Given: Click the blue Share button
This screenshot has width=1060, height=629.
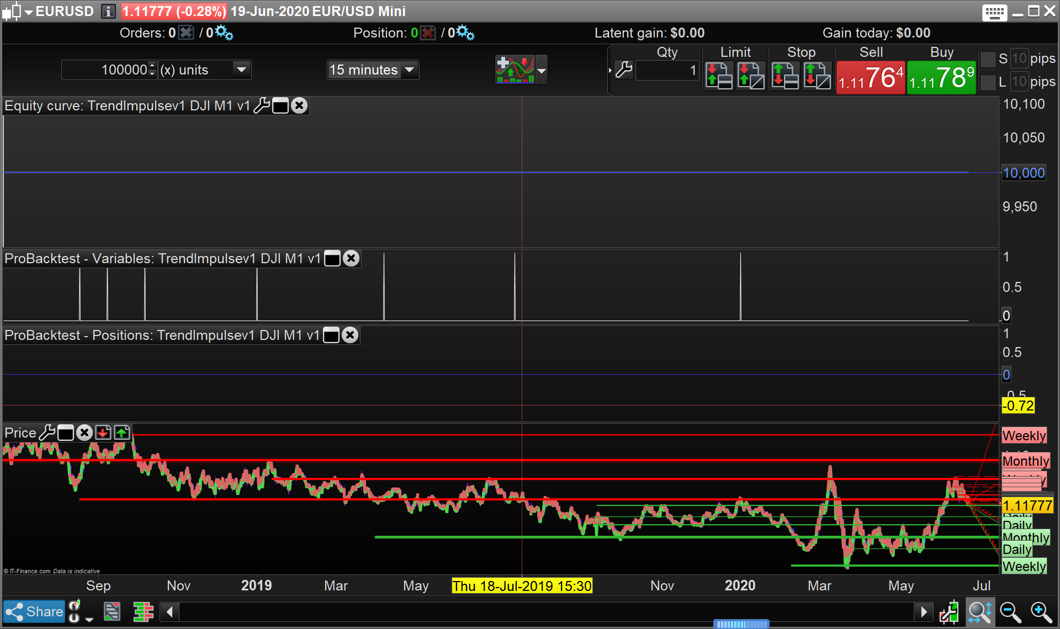Looking at the screenshot, I should [34, 611].
